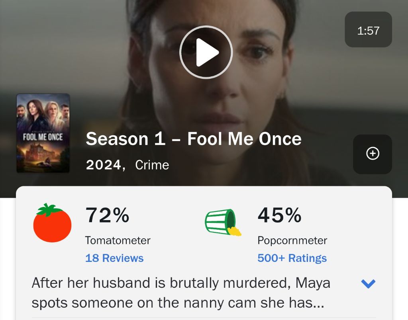Click the red tomato icon
408x320 pixels.
(52, 223)
